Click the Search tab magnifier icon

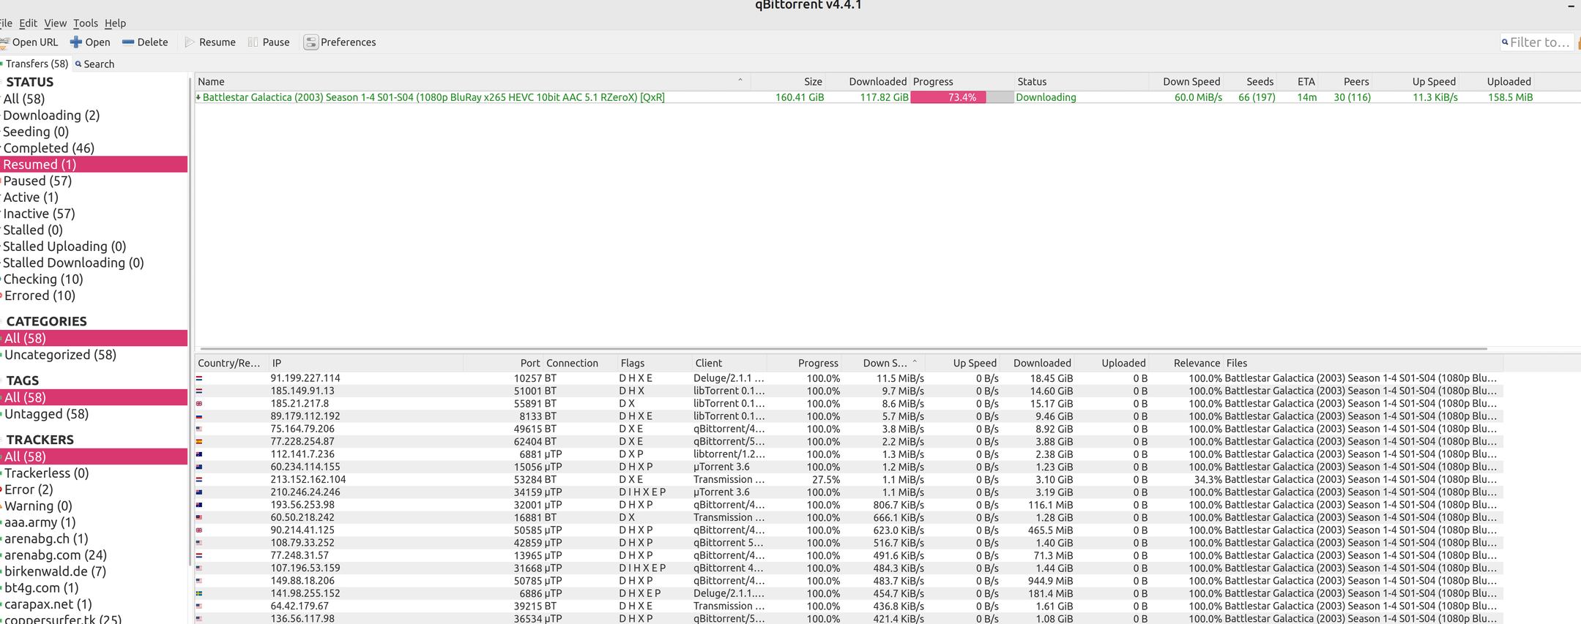pyautogui.click(x=78, y=64)
